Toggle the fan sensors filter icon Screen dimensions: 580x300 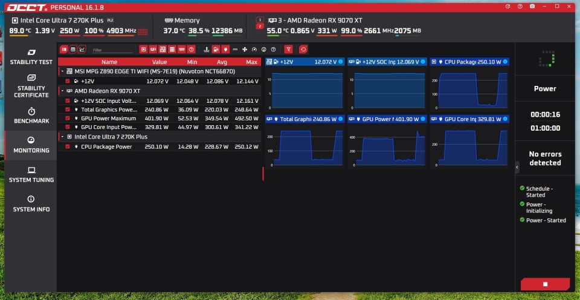pos(245,49)
